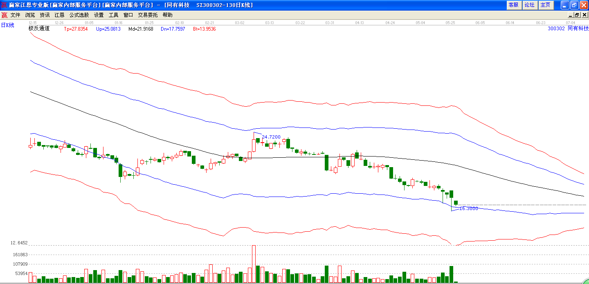Open the 文件 menu
Screen dimensions: 589x284
[x=16, y=15]
